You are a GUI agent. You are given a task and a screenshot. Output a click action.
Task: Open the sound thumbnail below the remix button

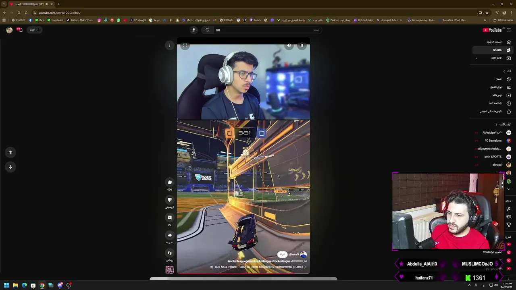pos(170,270)
